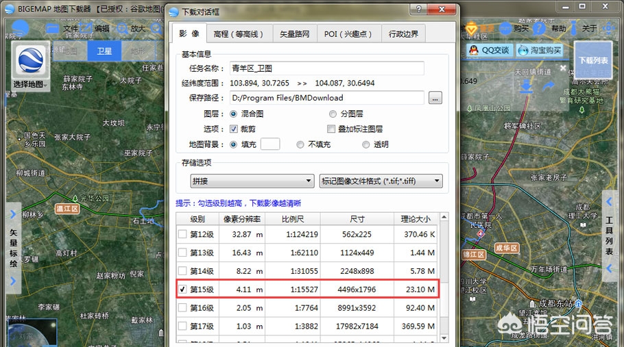
Task: Click the 下载列表 download list button
Action: pyautogui.click(x=593, y=60)
